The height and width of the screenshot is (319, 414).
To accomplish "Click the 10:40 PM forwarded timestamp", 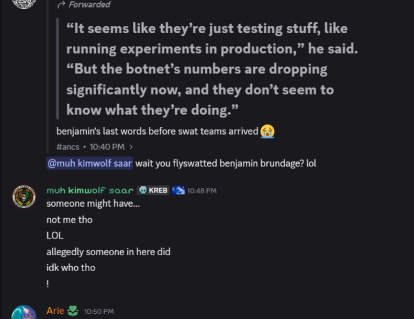I will tap(108, 147).
